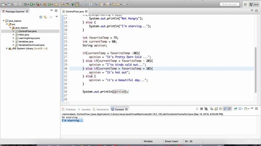Collapse the src folder node
Screen dimensions: 261x146
7,24
